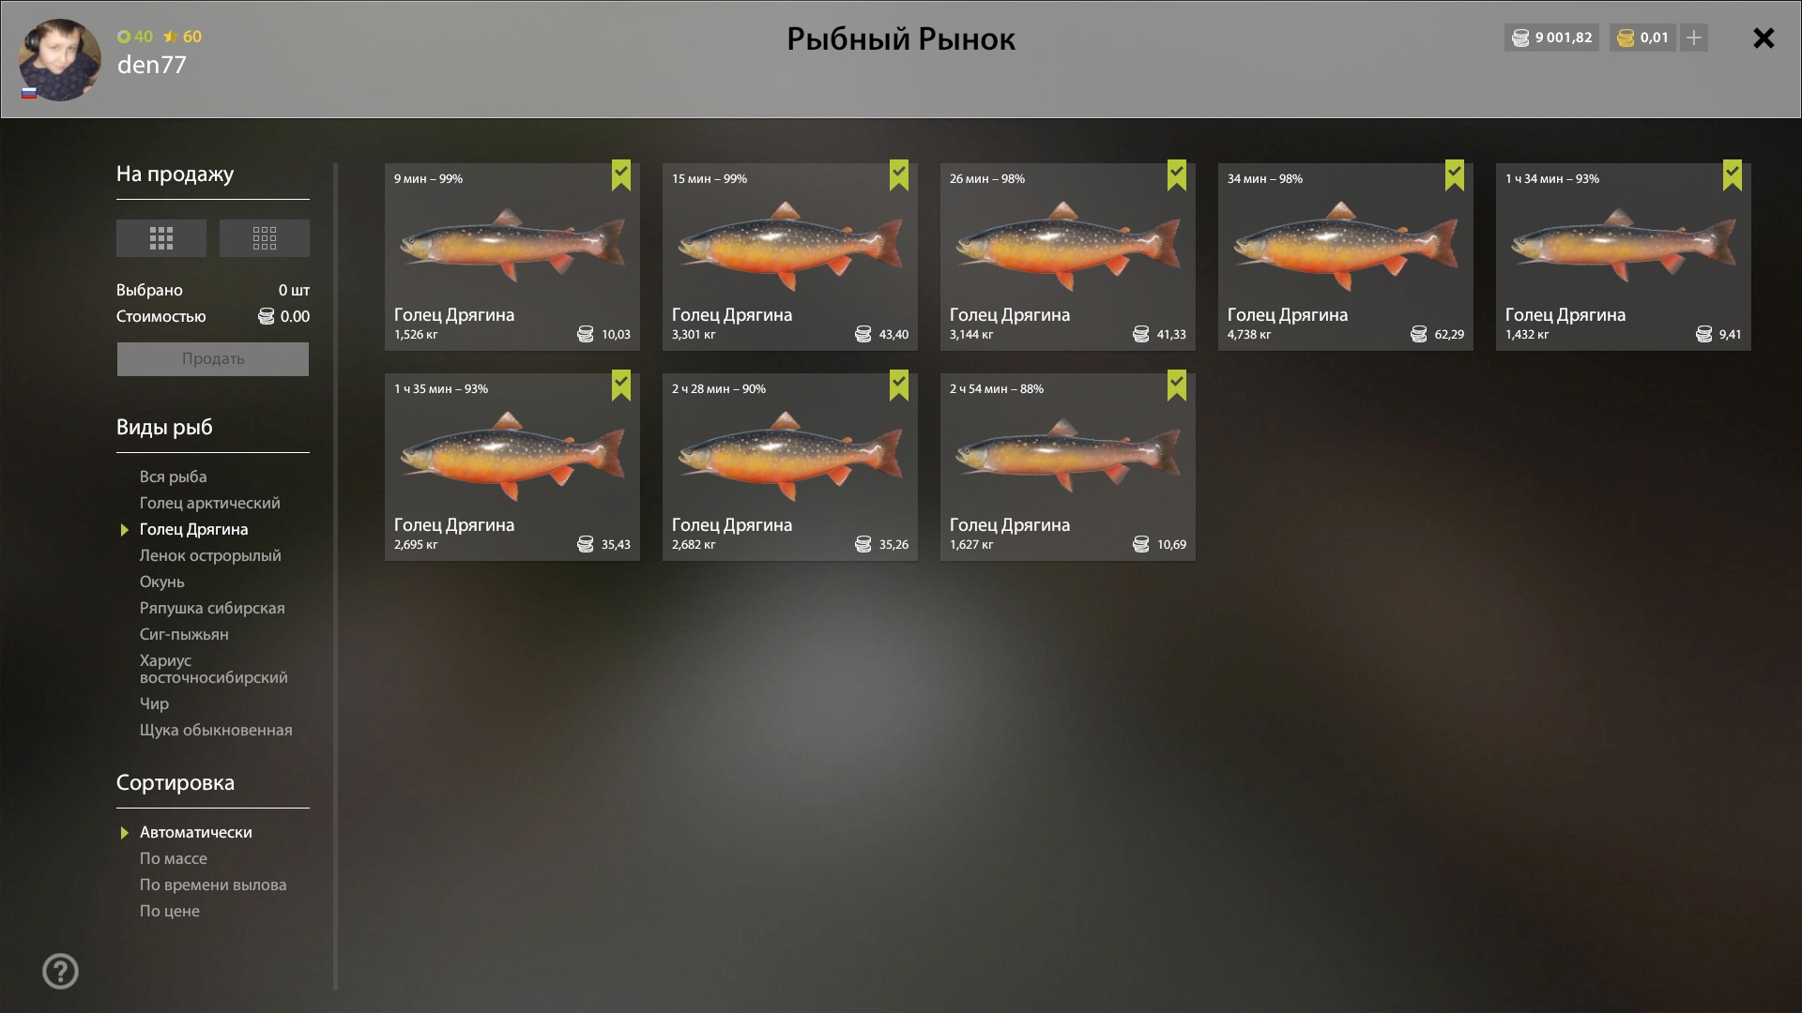Image resolution: width=1802 pixels, height=1013 pixels.
Task: Click the plus icon to add gold
Action: 1694,38
